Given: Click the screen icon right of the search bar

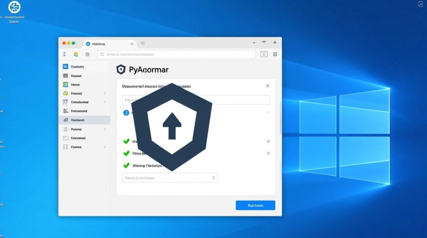Looking at the screenshot, I should (264, 54).
